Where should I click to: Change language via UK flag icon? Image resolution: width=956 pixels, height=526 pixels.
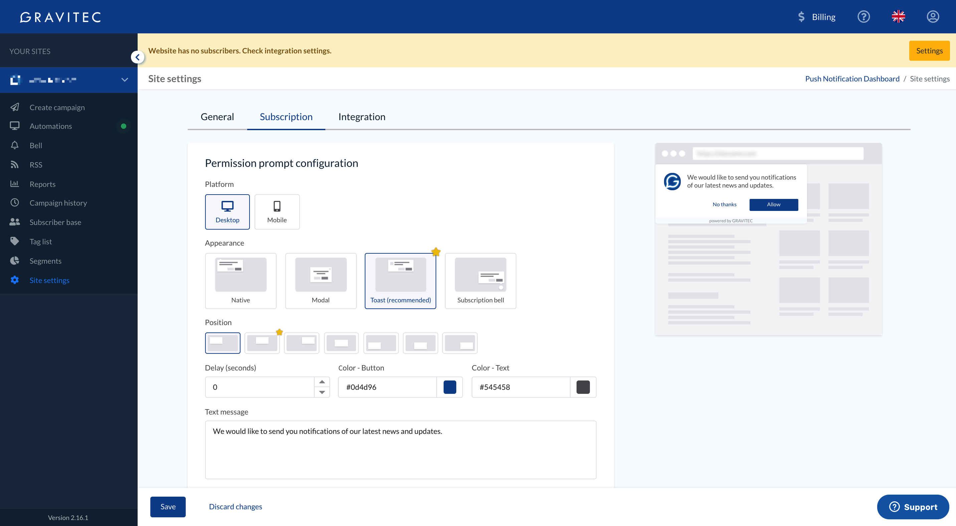point(898,17)
